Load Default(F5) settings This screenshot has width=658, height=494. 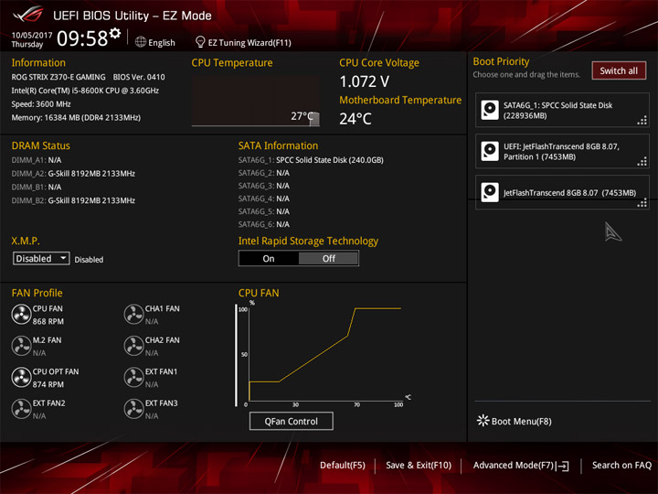pos(343,465)
